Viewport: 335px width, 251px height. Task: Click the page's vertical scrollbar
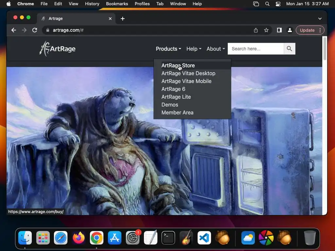pos(325,49)
